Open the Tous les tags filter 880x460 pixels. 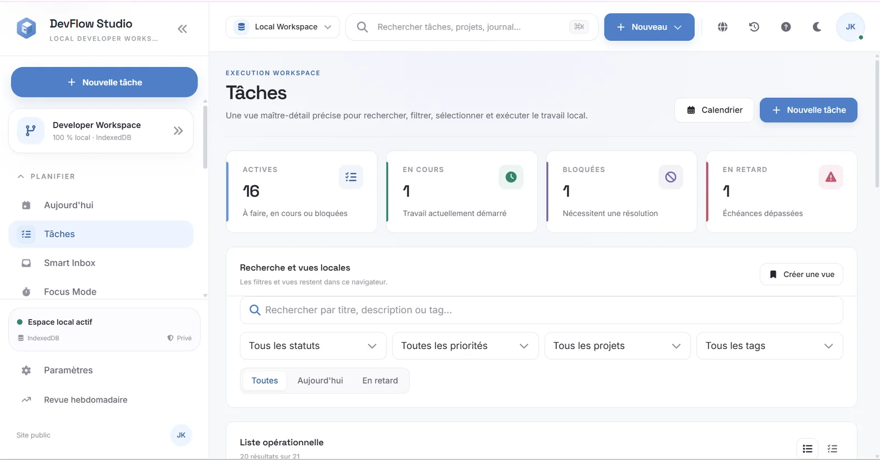pos(769,346)
